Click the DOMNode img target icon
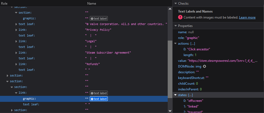Screen dimensions: 264x113 point(204,66)
